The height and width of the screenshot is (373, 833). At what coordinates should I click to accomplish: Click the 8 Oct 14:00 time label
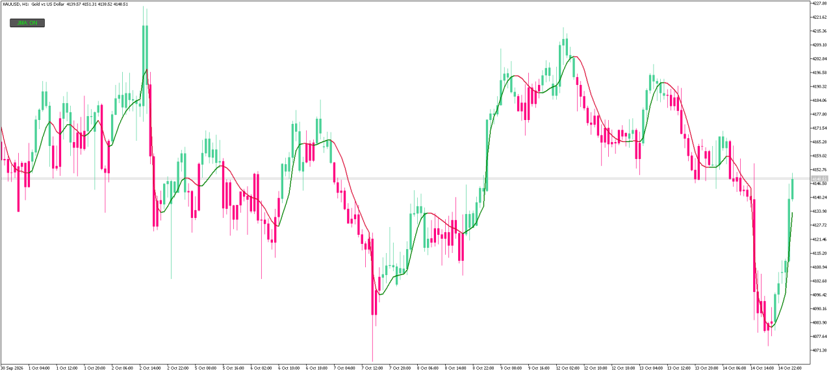(x=456, y=368)
